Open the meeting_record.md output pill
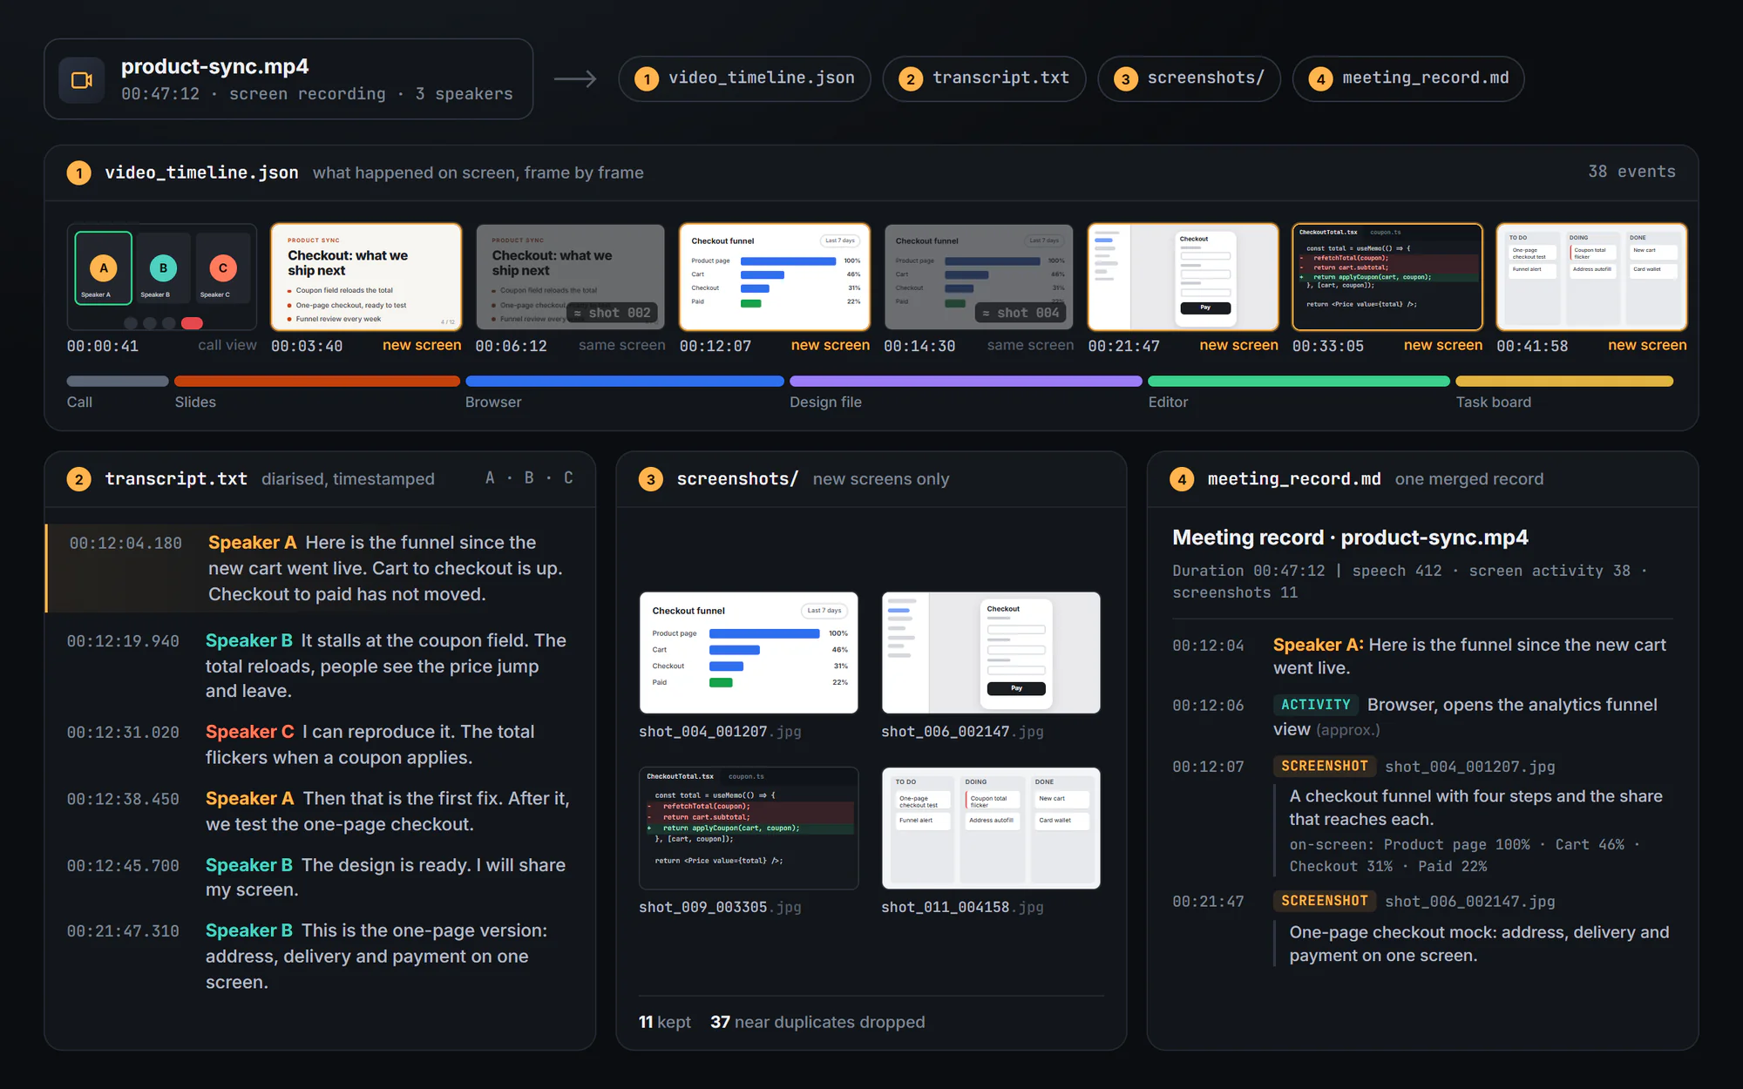Image resolution: width=1743 pixels, height=1089 pixels. [1408, 78]
